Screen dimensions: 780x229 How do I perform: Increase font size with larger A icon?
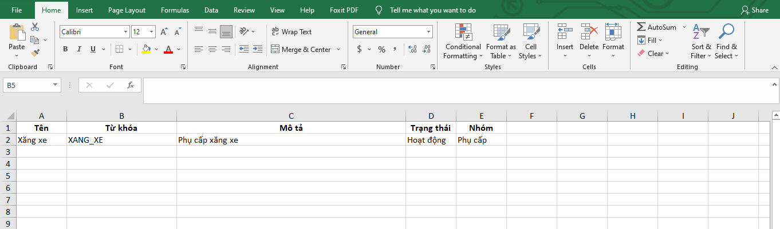[x=164, y=32]
